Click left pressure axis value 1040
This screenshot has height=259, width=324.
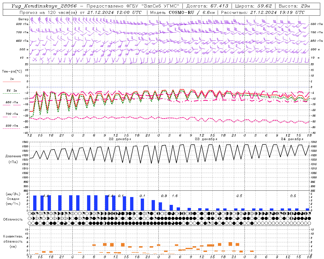(x=25, y=142)
